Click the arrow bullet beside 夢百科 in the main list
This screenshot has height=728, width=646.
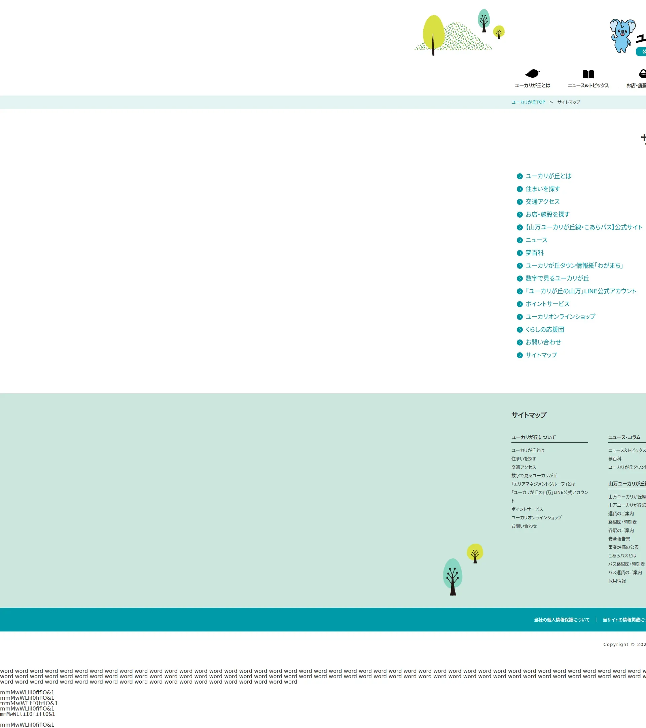point(519,253)
